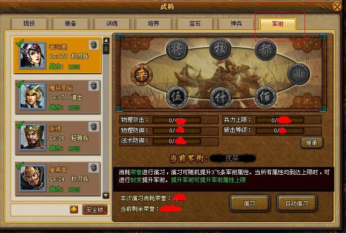This screenshot has height=233, width=346.
Task: Click the general list scroll-up arrow
Action: click(x=106, y=40)
